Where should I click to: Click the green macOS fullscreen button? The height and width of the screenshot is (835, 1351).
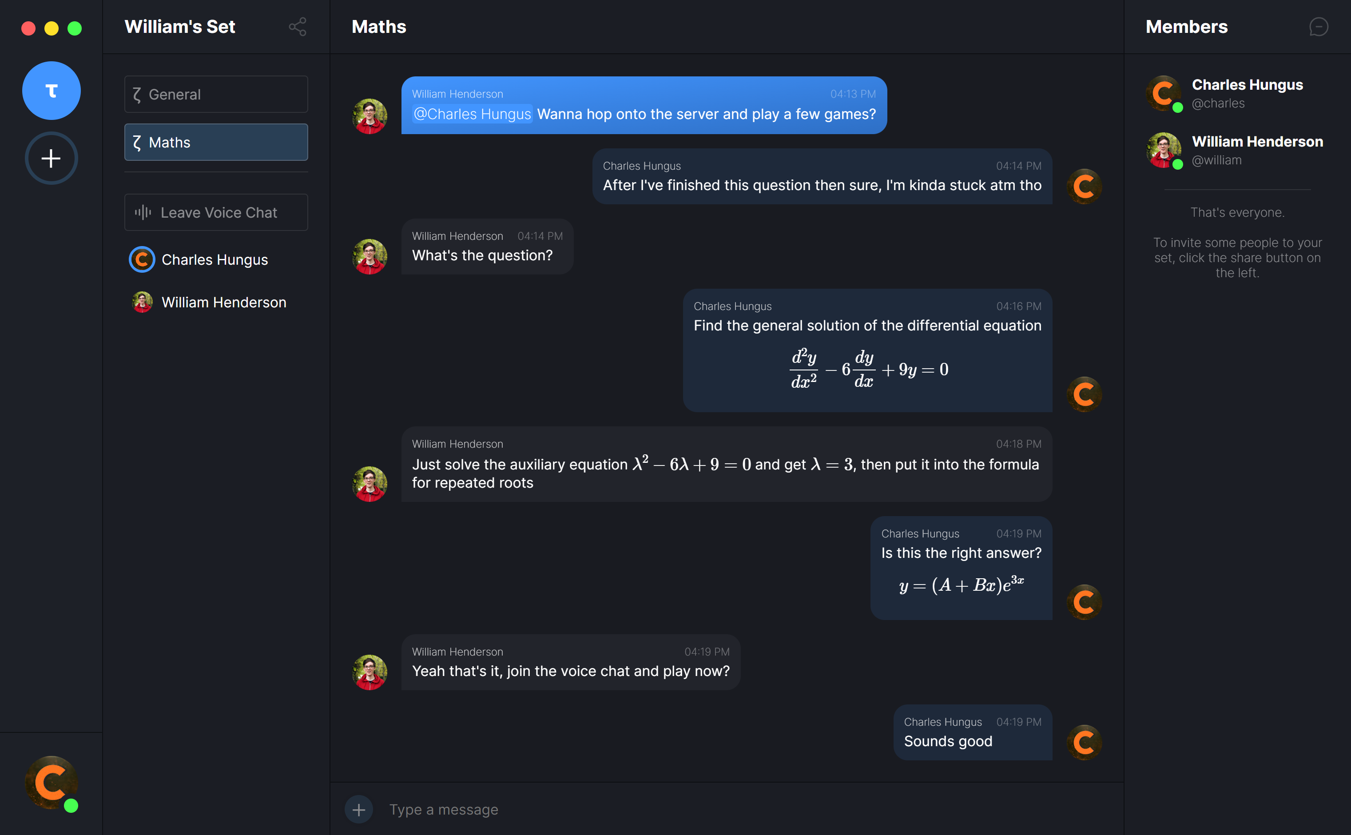(75, 28)
